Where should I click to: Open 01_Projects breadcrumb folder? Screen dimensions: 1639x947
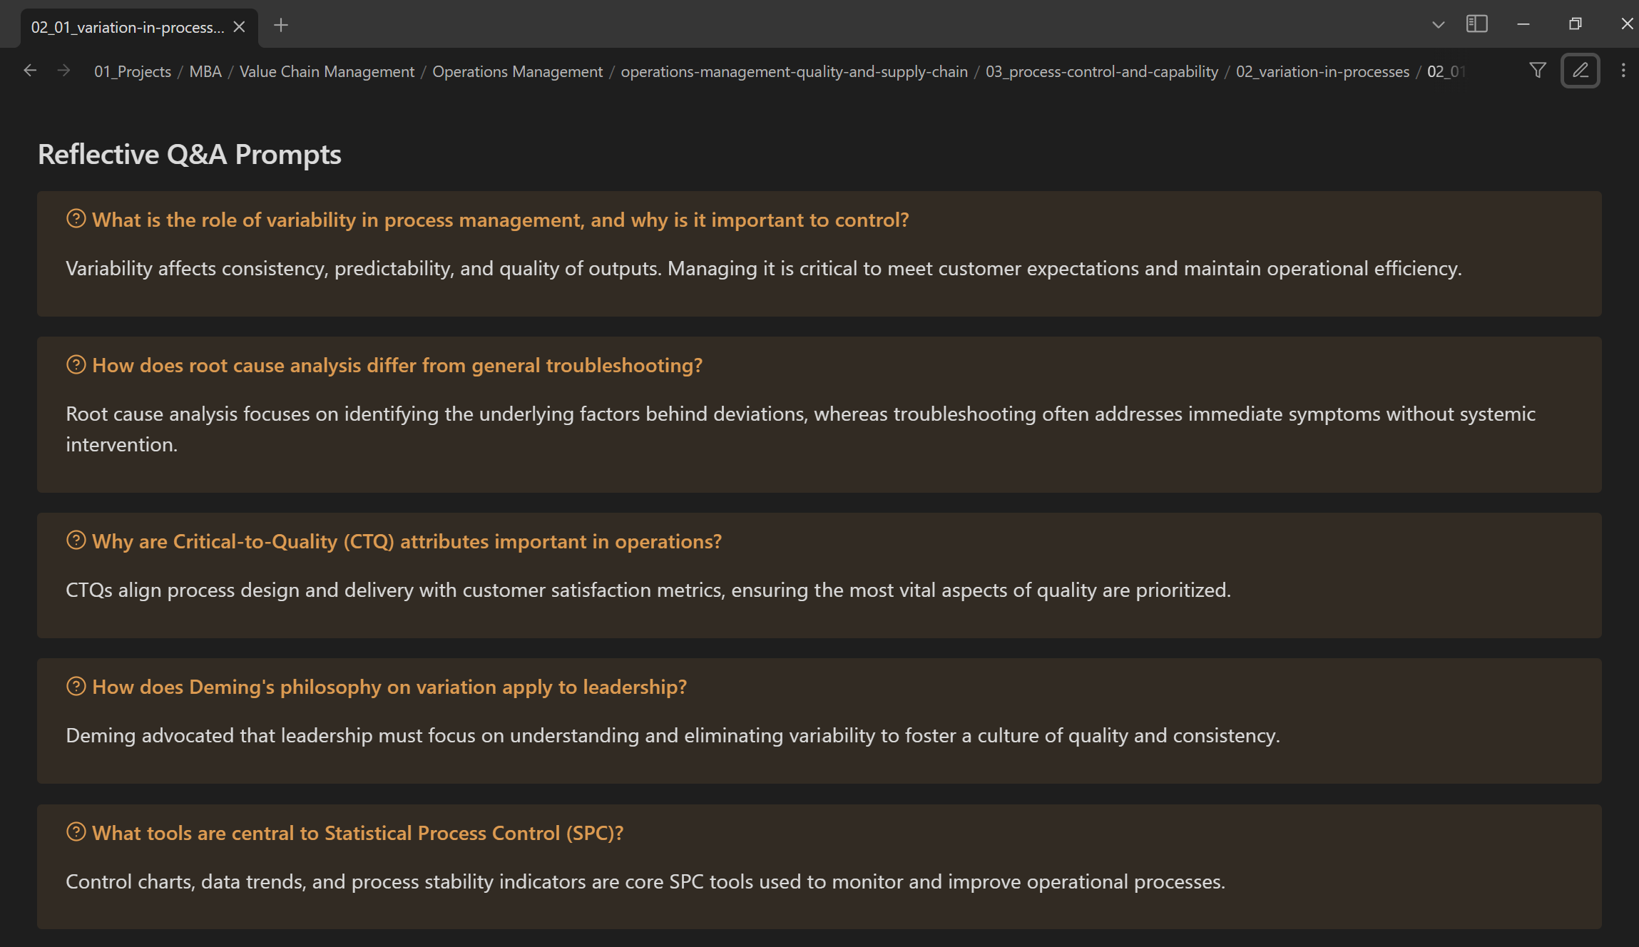tap(133, 71)
